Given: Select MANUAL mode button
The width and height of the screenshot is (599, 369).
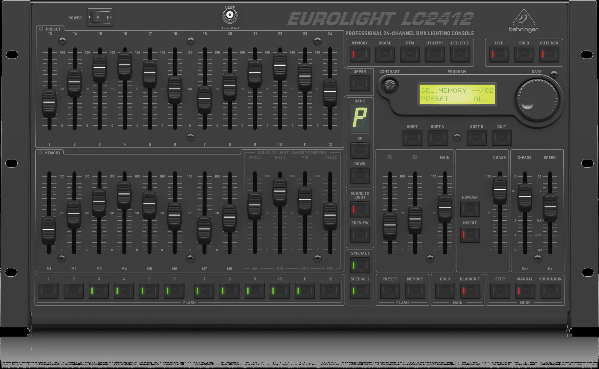Looking at the screenshot, I should click(x=525, y=290).
